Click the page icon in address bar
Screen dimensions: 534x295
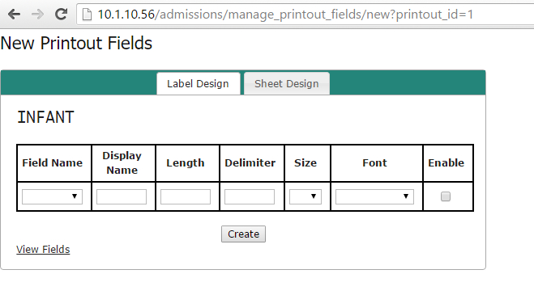(88, 15)
